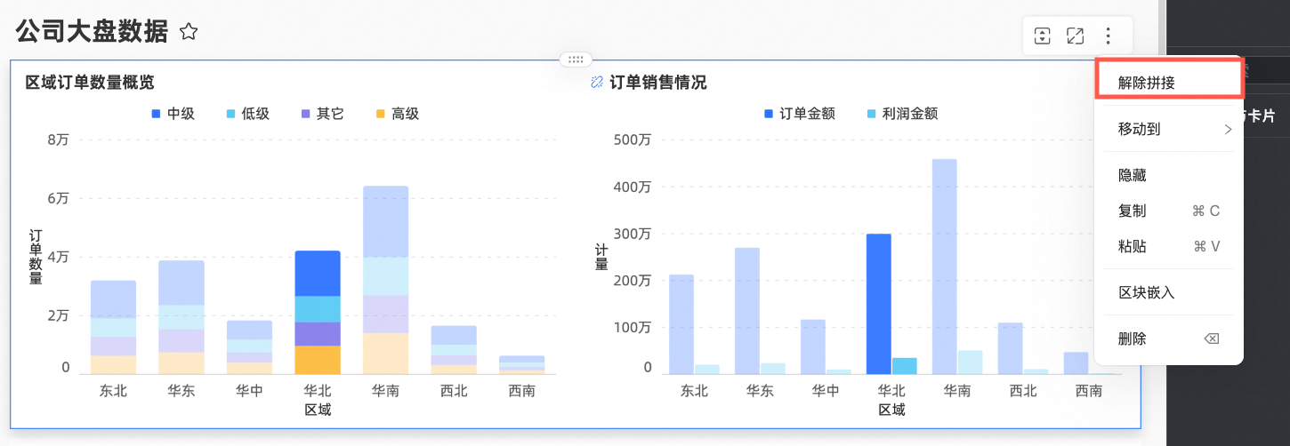
Task: Click the 订单销售情况 chart title
Action: coord(658,83)
